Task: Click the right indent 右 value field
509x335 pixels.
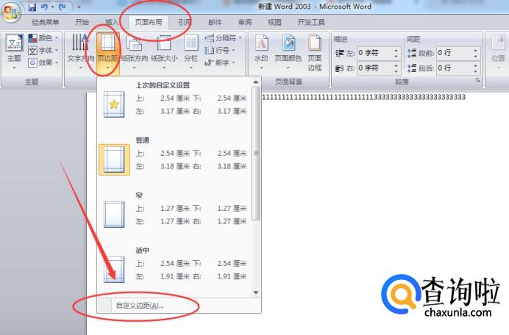Action: (375, 68)
